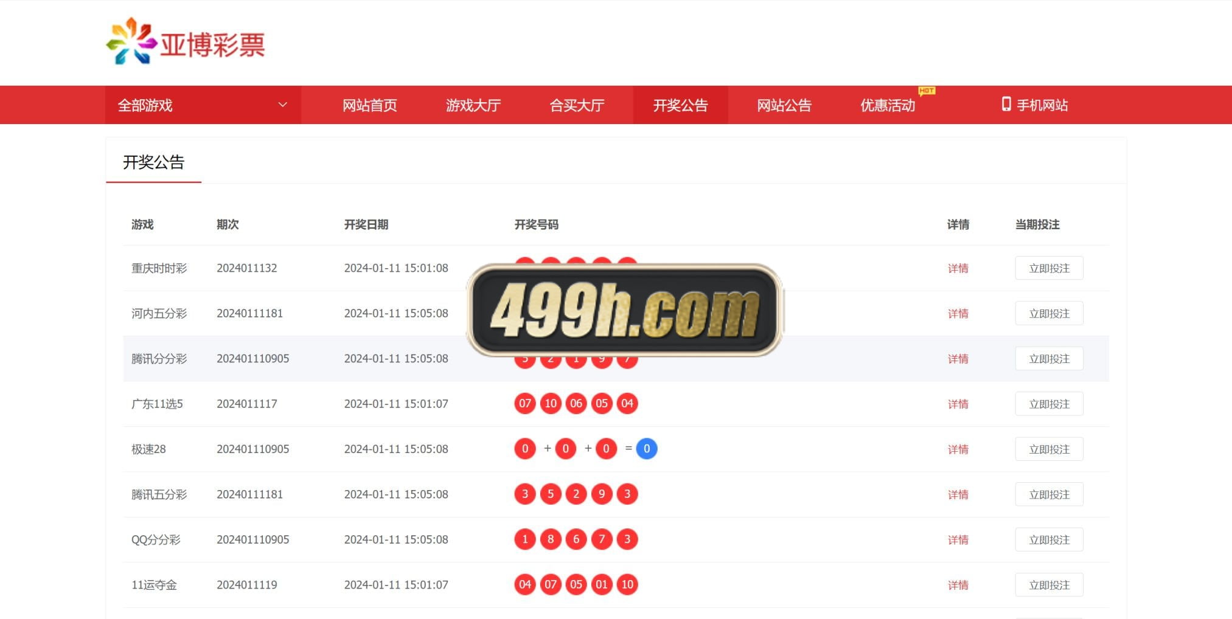Open the 优惠活动 nav item

pos(888,105)
